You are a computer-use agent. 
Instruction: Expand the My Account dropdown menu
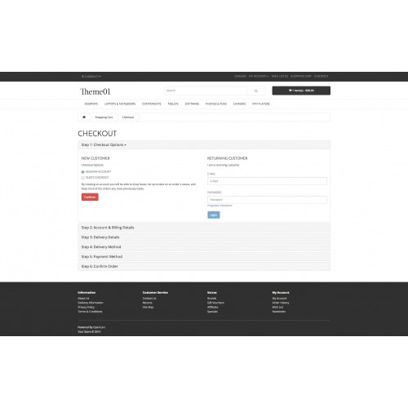coord(259,76)
